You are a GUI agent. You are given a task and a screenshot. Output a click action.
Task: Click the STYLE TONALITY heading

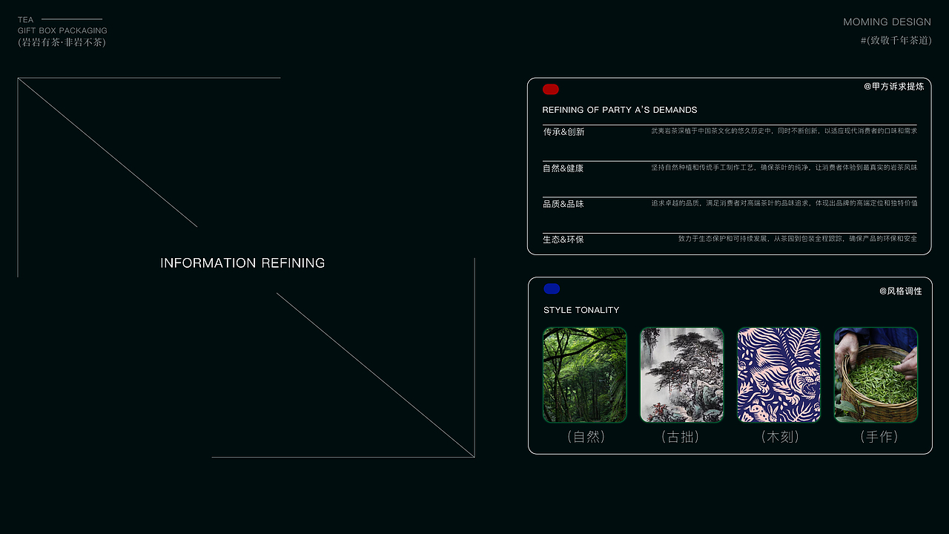tap(581, 310)
